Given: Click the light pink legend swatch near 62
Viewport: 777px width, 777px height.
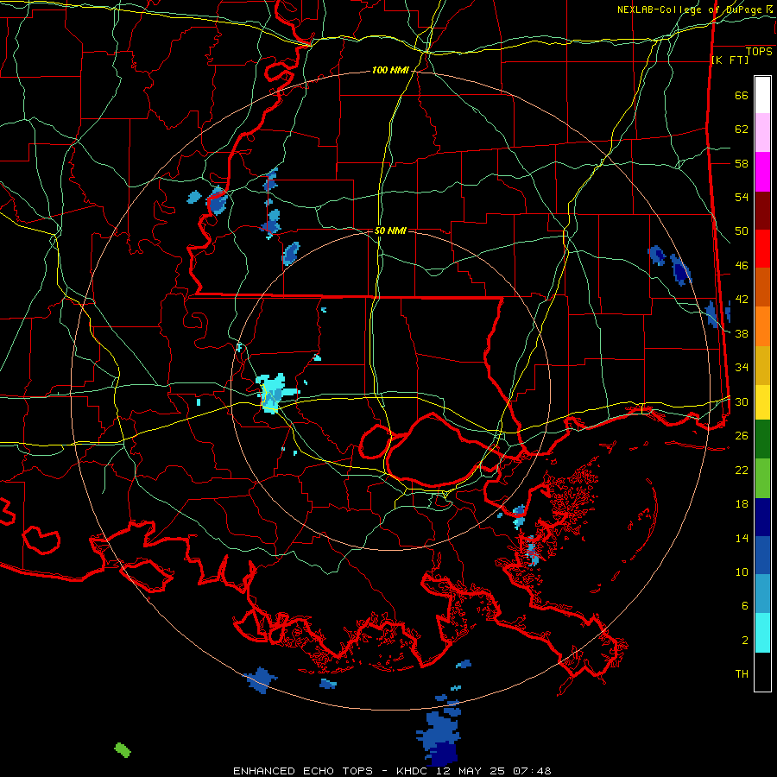Looking at the screenshot, I should pos(762,133).
